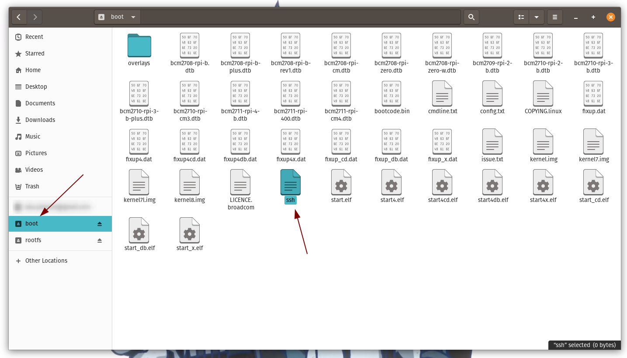
Task: Go back with the left arrow button
Action: tap(19, 17)
